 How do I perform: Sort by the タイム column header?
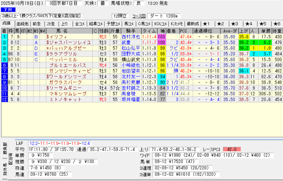point(149,31)
